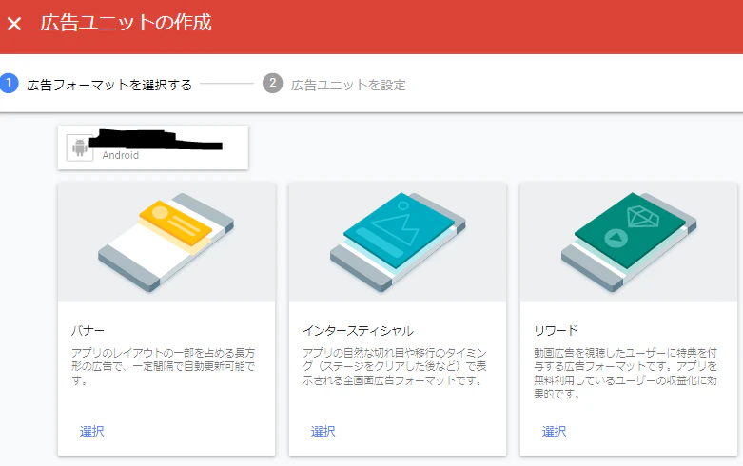Select step 2 circle 広告ユニットを設定
This screenshot has width=743, height=466.
tap(272, 84)
